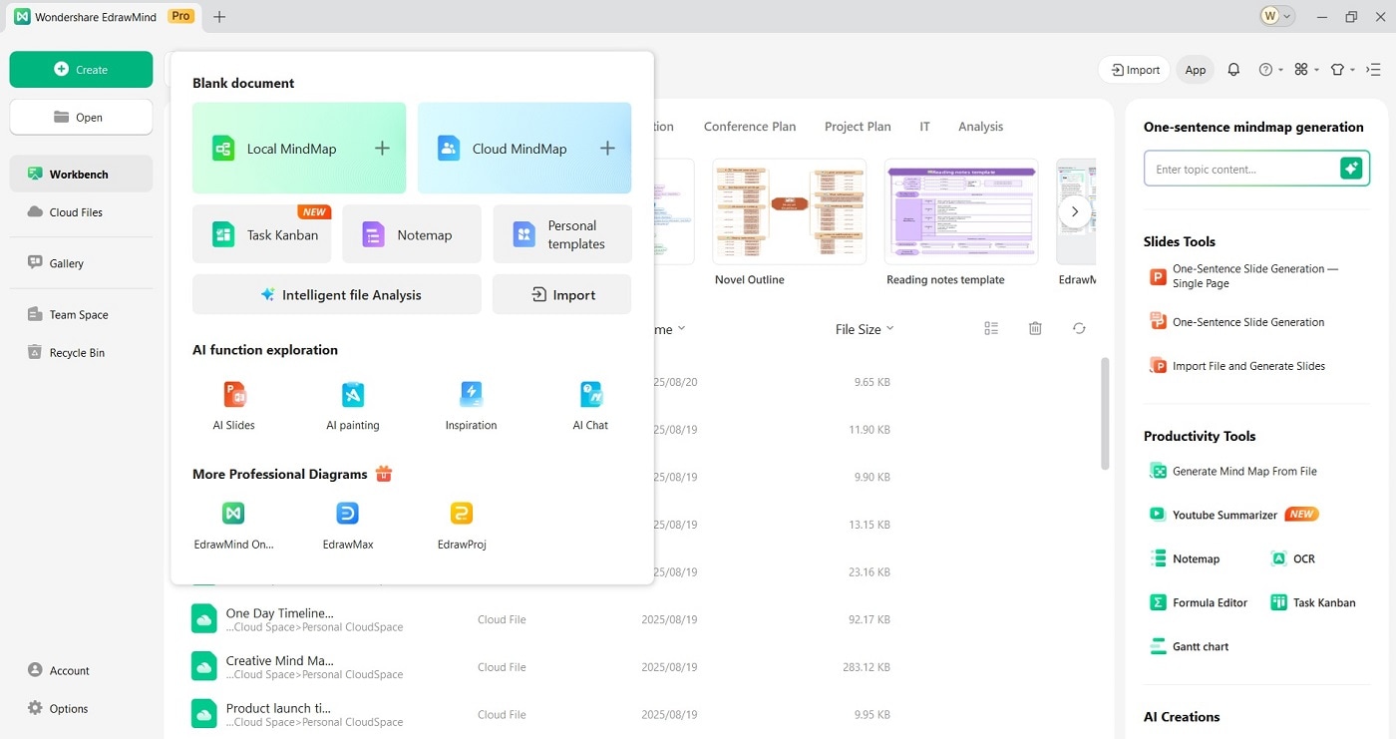Open the Reading notes template thumbnail
The image size is (1396, 739).
pyautogui.click(x=961, y=212)
